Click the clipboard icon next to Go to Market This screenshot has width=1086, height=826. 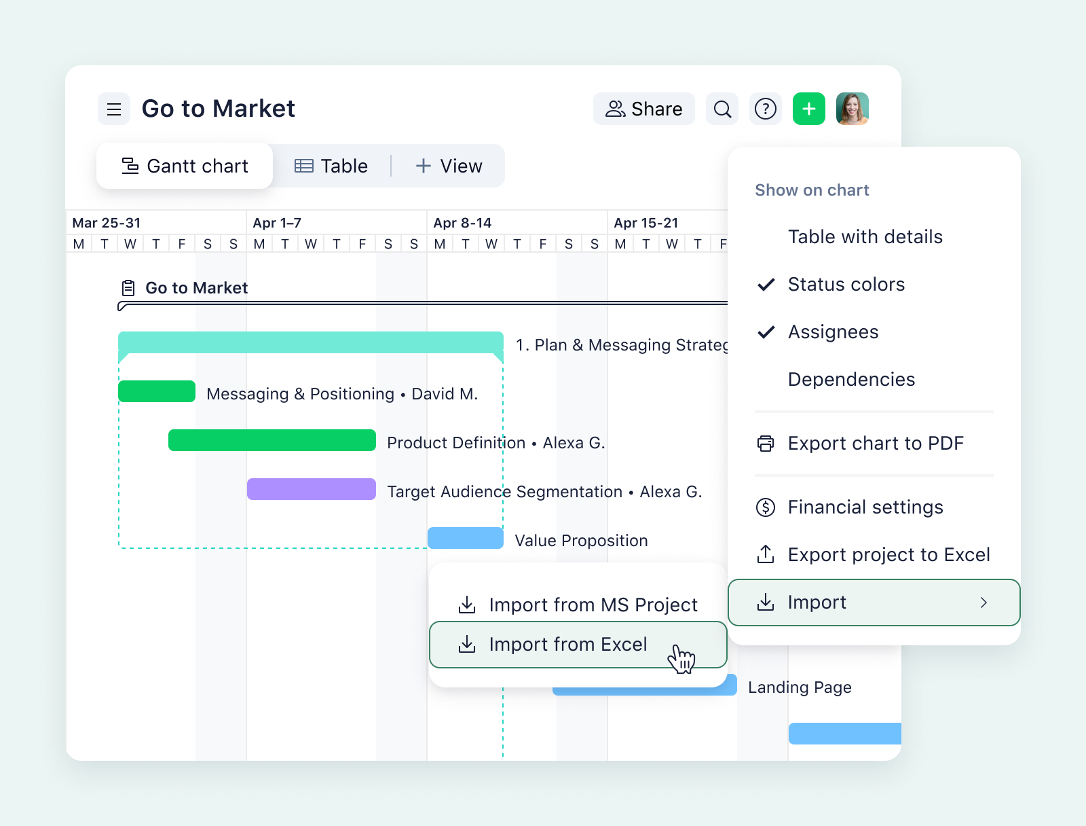click(x=128, y=287)
